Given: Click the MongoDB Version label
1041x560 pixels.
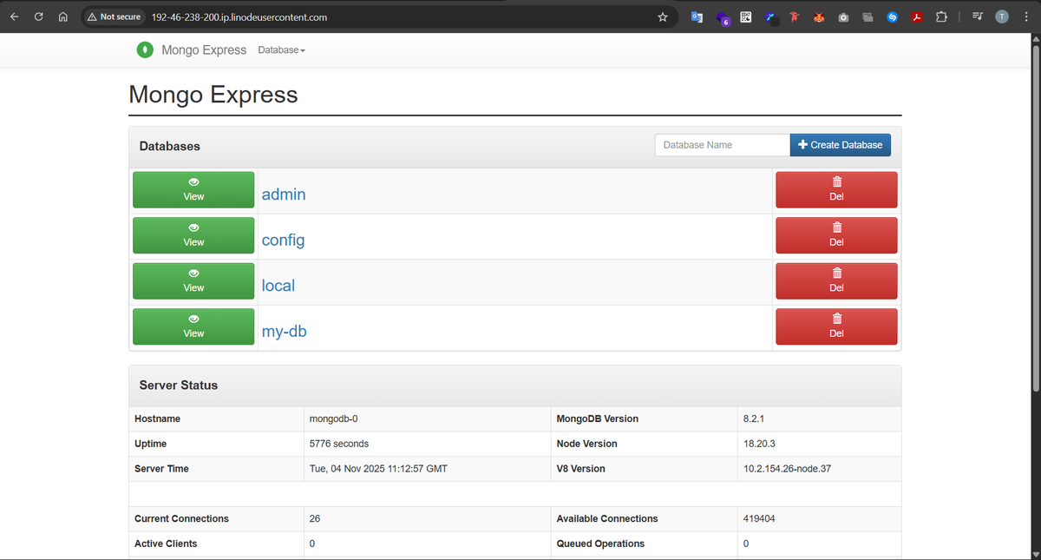Looking at the screenshot, I should pyautogui.click(x=597, y=418).
